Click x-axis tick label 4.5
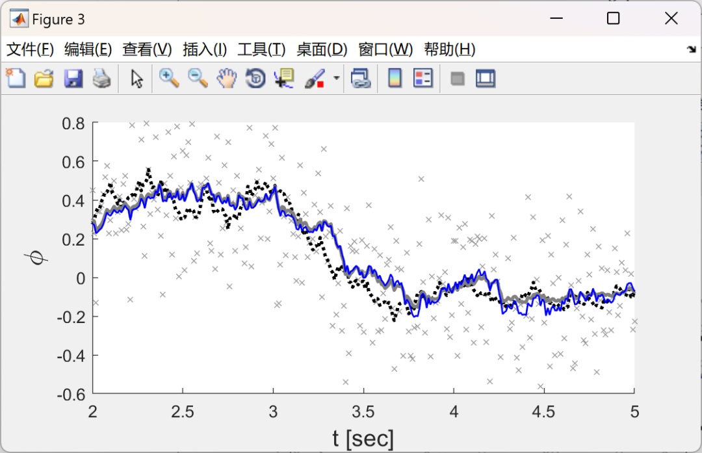The height and width of the screenshot is (453, 702). click(x=543, y=411)
